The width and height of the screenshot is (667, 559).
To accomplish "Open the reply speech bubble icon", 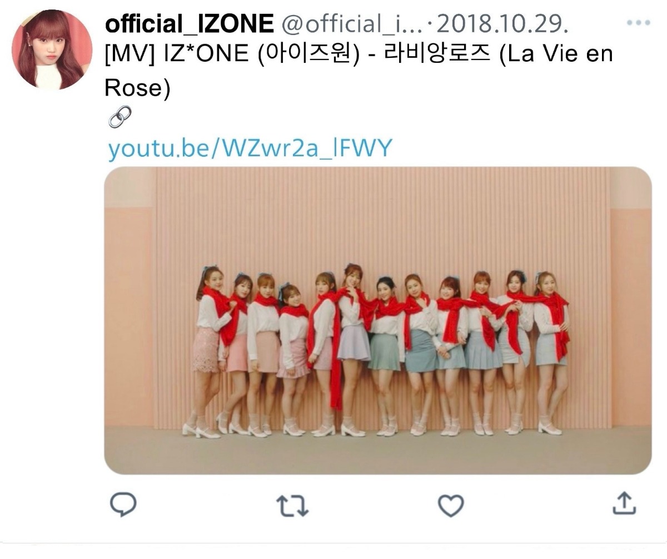I will pos(123,504).
